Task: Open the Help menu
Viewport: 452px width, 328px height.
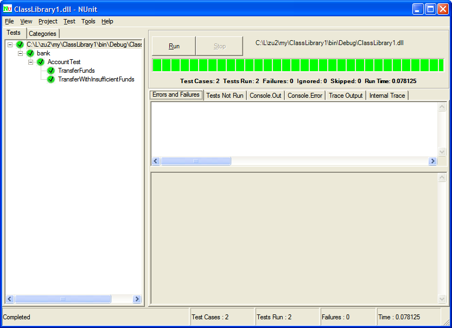Action: click(x=107, y=21)
